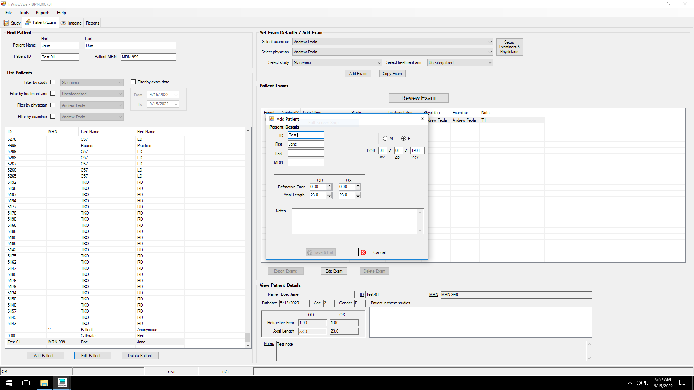Open File Explorer from taskbar
The width and height of the screenshot is (694, 390).
tap(44, 383)
